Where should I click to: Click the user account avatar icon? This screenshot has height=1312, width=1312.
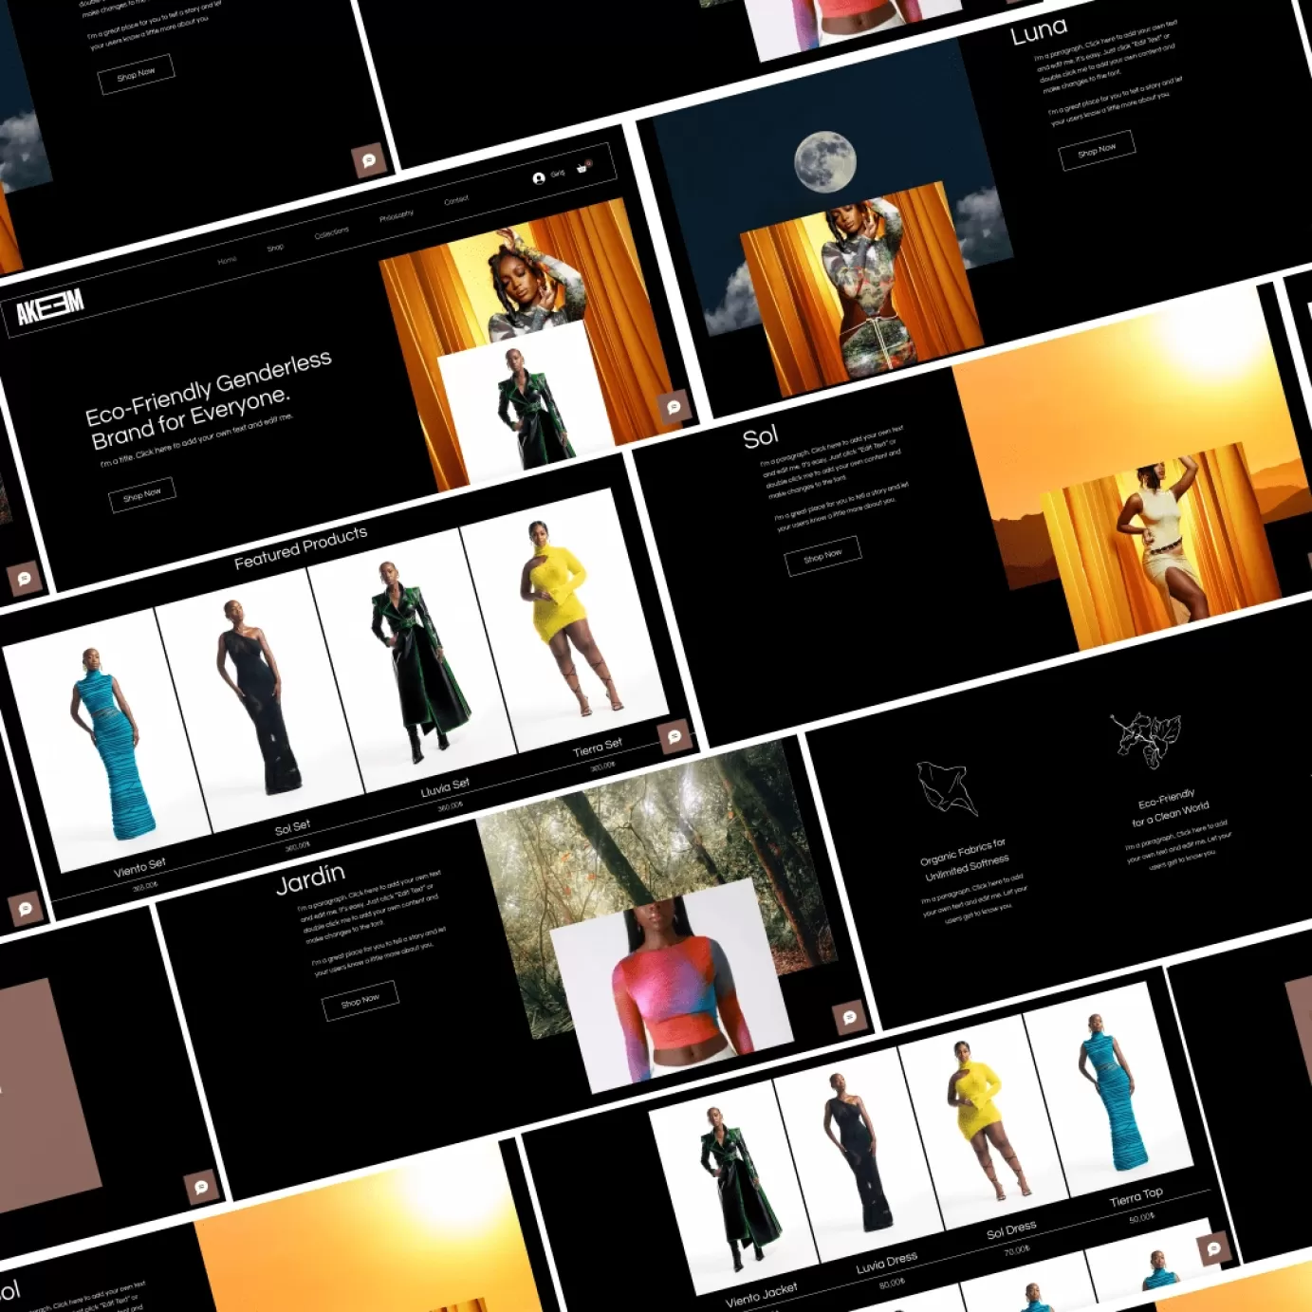click(x=539, y=178)
